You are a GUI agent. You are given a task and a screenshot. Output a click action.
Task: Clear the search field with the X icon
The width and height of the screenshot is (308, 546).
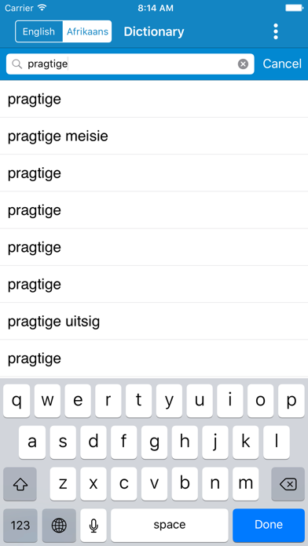pyautogui.click(x=243, y=64)
